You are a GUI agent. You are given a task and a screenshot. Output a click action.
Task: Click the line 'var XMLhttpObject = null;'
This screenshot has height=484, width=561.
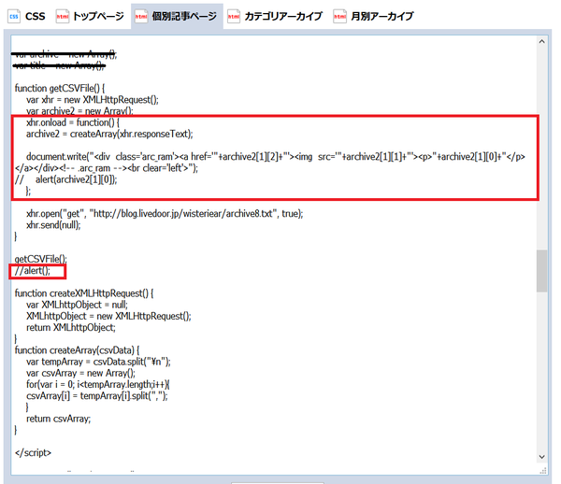pyautogui.click(x=77, y=305)
